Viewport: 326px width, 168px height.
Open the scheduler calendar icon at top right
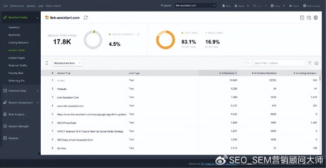click(309, 18)
